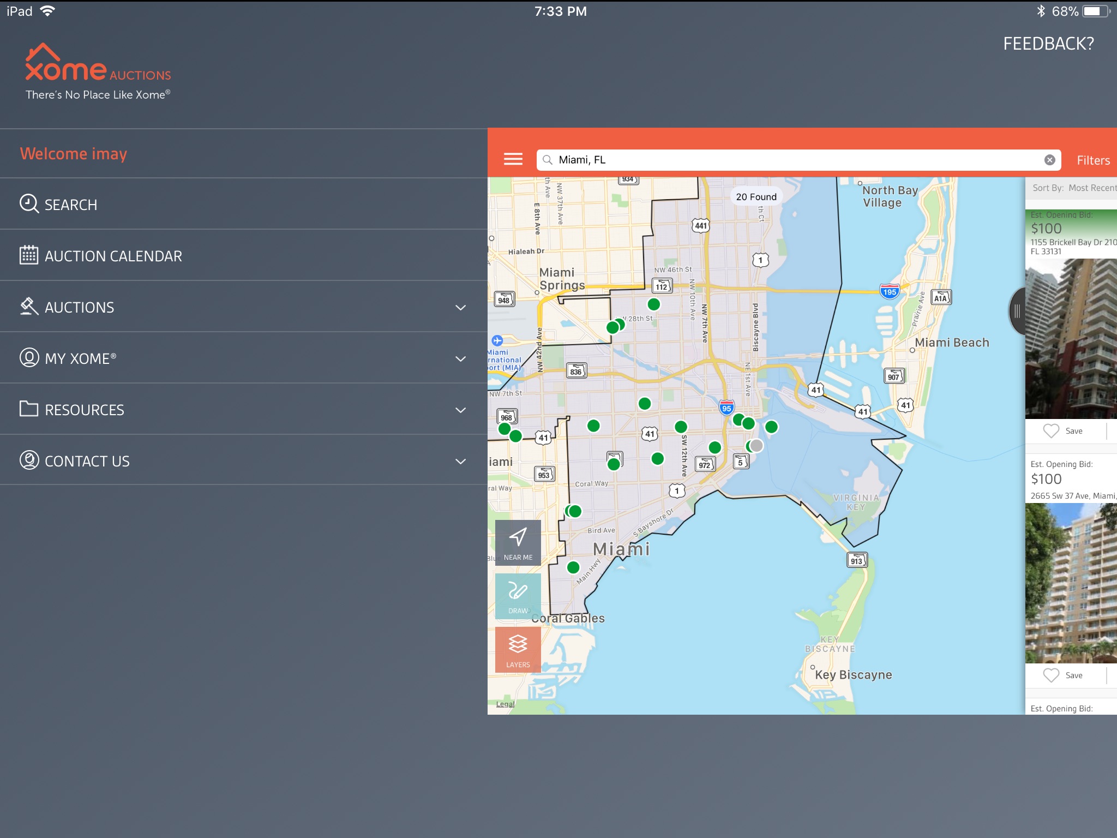Image resolution: width=1117 pixels, height=838 pixels.
Task: Activate the Draw tool on map
Action: (518, 596)
